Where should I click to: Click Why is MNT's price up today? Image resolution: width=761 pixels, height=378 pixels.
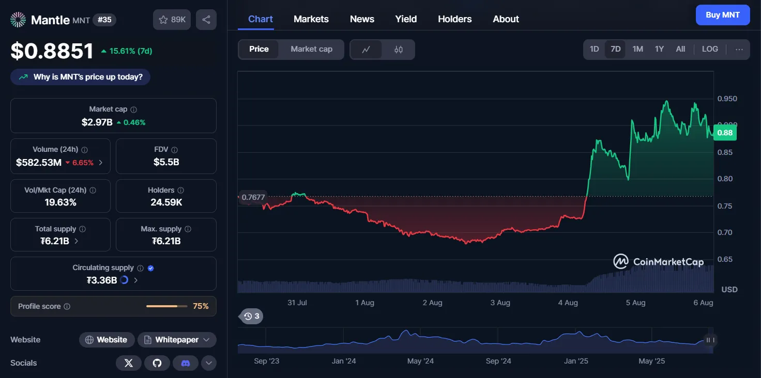(x=80, y=77)
